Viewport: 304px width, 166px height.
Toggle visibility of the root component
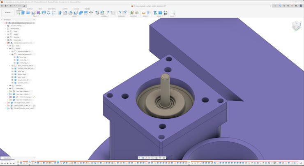click(x=7, y=23)
